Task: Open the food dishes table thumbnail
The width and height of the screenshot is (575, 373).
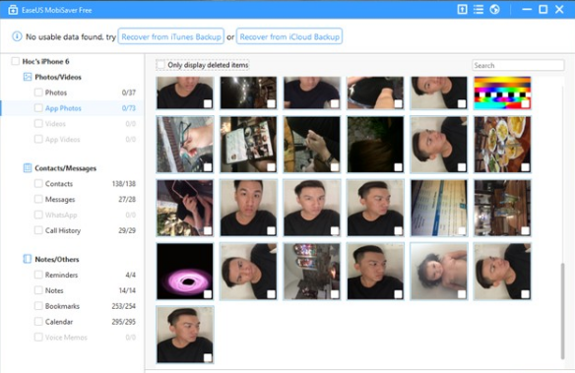Action: (x=502, y=145)
